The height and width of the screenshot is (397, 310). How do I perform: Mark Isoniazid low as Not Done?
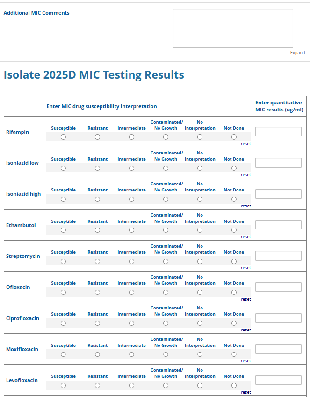tap(234, 168)
